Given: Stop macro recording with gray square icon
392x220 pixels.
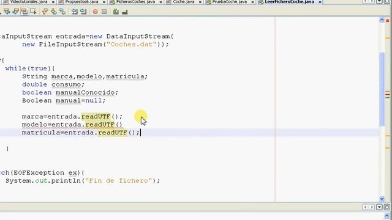Looking at the screenshot, I should tap(104, 12).
